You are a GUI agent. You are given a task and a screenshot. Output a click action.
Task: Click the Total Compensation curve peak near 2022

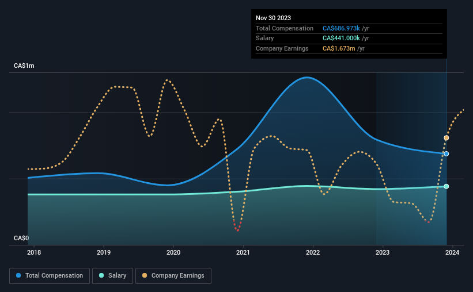click(306, 78)
